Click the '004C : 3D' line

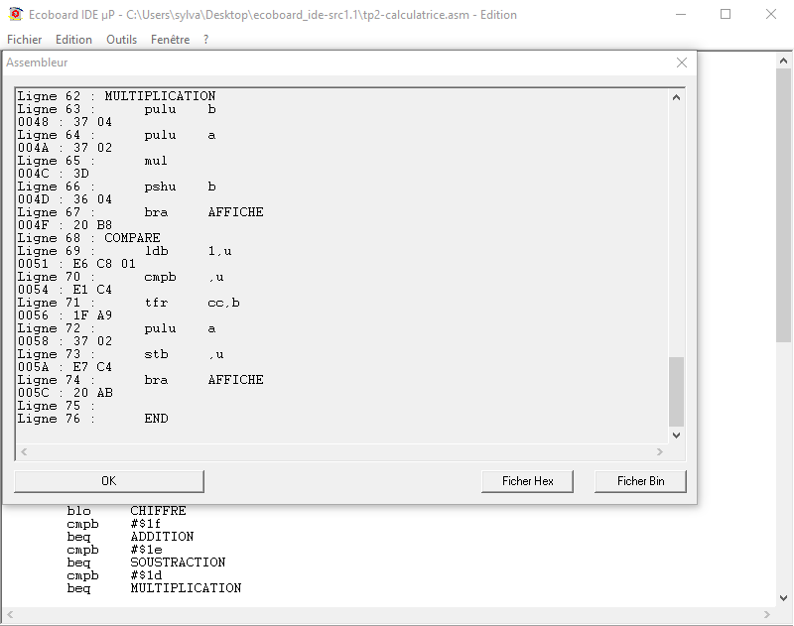[x=54, y=174]
